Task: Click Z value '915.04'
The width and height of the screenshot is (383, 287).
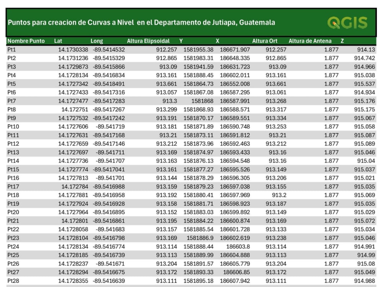Action: click(x=366, y=161)
